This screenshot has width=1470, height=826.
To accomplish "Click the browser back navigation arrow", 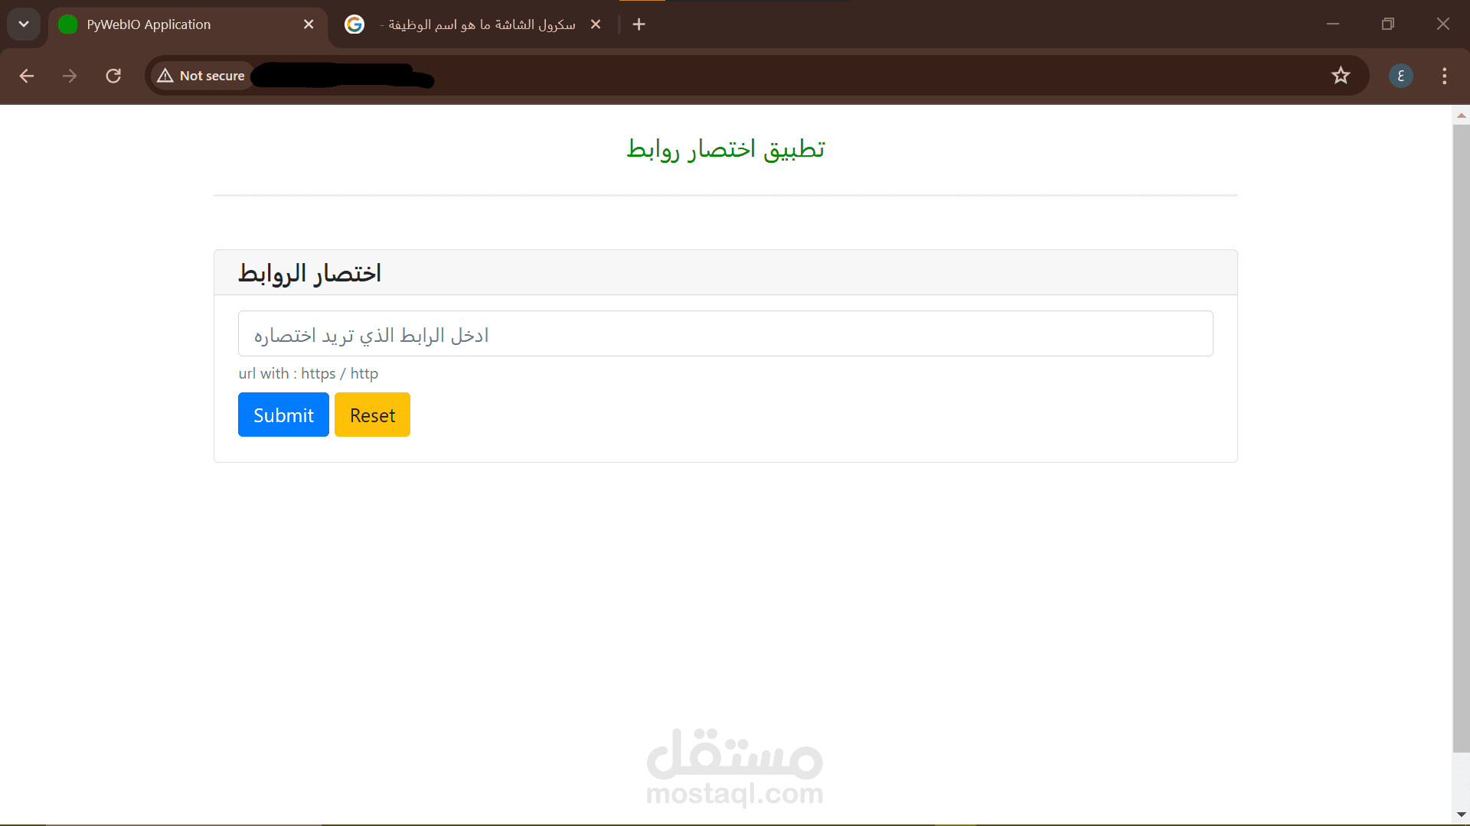I will pos(28,76).
